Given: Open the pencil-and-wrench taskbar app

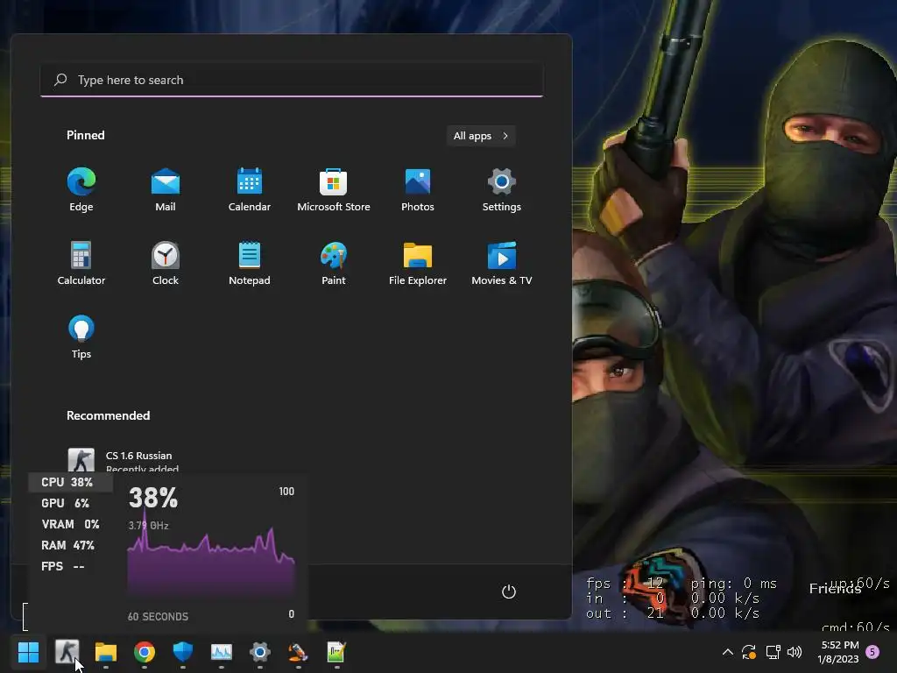Looking at the screenshot, I should (x=298, y=652).
